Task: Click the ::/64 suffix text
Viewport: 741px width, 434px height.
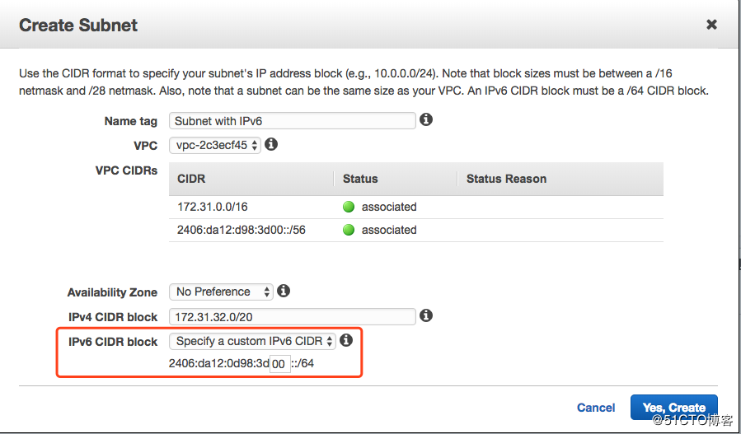Action: point(302,364)
